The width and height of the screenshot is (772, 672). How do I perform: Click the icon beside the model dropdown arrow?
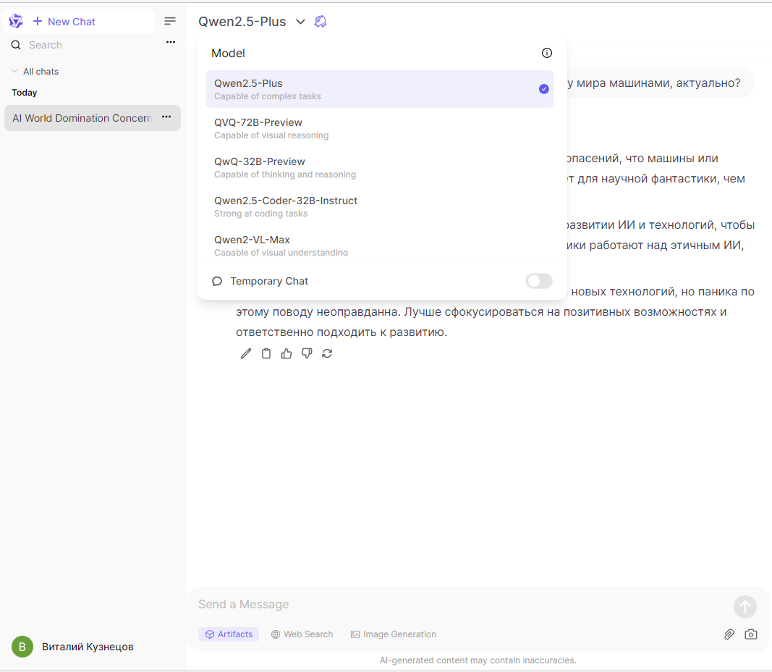pos(321,22)
